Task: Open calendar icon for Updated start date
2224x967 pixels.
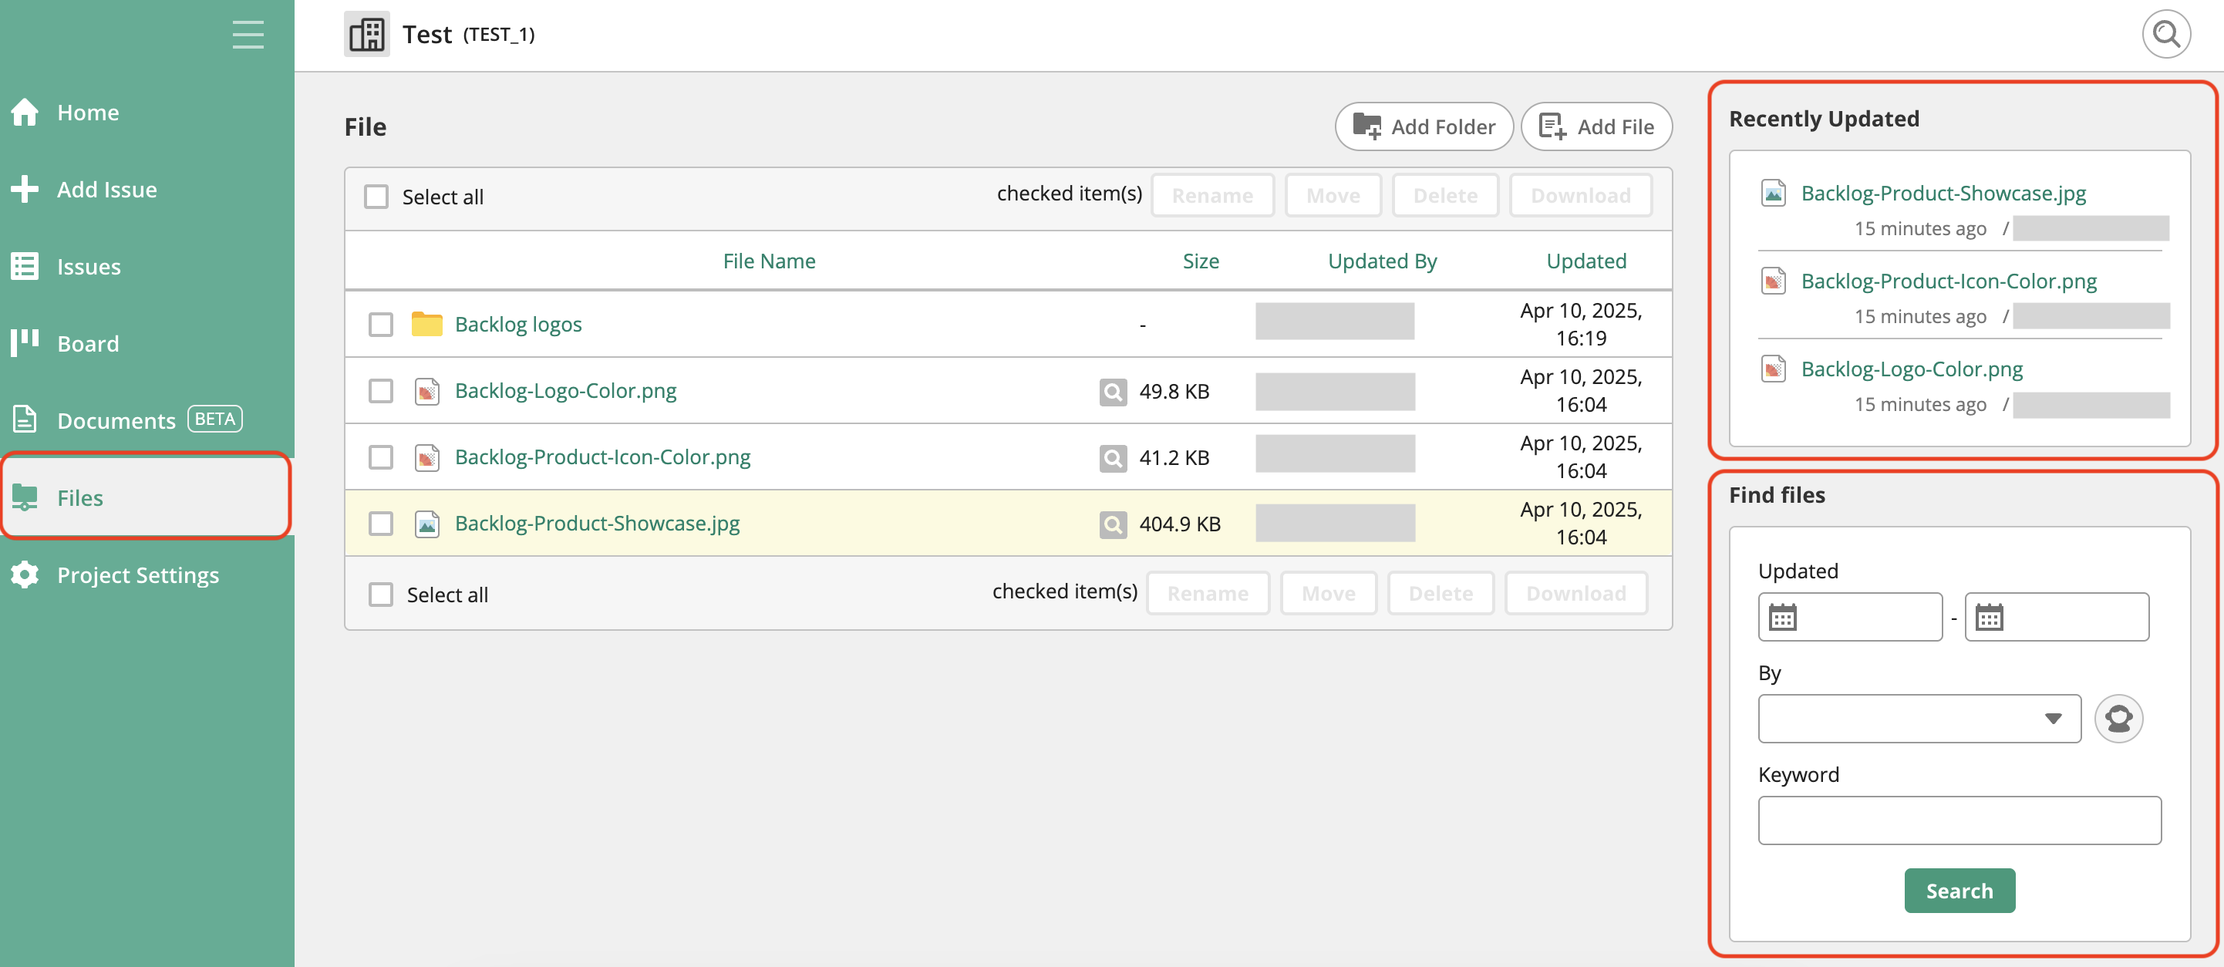Action: click(1782, 618)
